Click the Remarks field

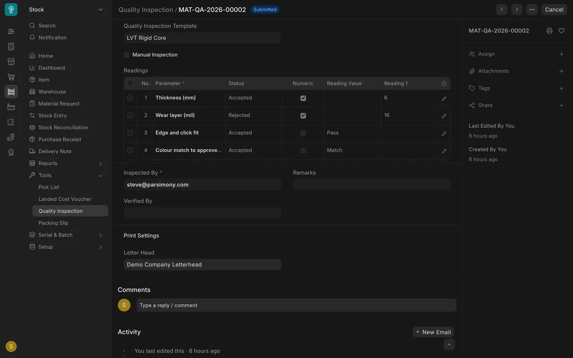click(x=372, y=184)
